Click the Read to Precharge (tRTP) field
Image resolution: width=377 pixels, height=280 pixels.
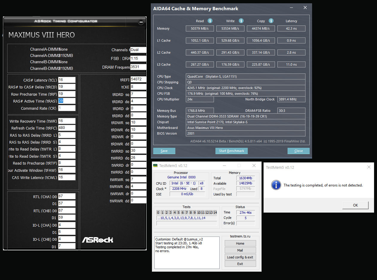coord(67,163)
